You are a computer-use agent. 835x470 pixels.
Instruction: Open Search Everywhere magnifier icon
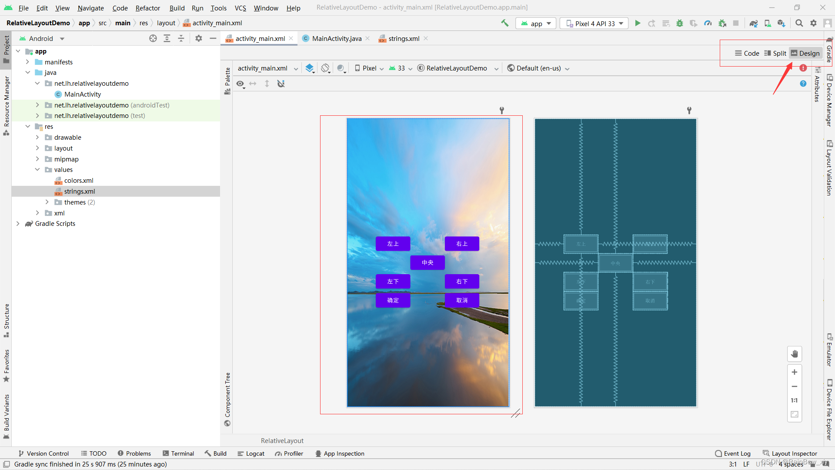click(799, 23)
